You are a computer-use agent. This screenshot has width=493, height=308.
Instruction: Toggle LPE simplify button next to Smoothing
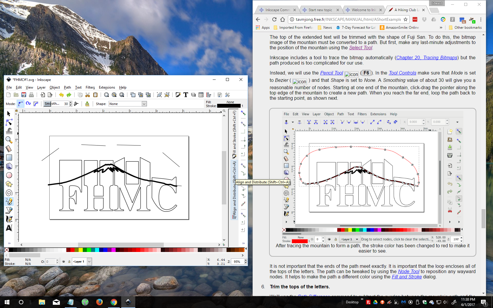coord(76,104)
